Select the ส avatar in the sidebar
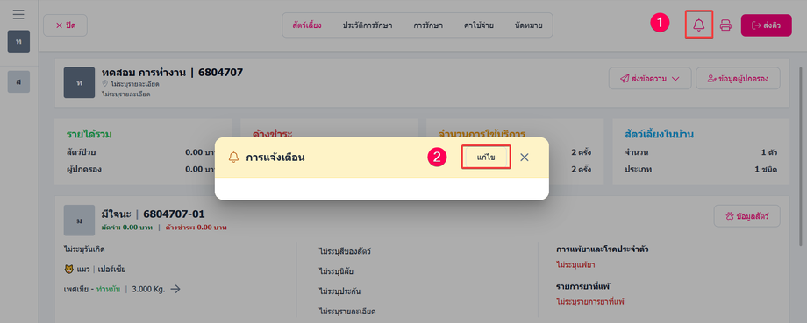Viewport: 807px width, 323px height. point(18,81)
